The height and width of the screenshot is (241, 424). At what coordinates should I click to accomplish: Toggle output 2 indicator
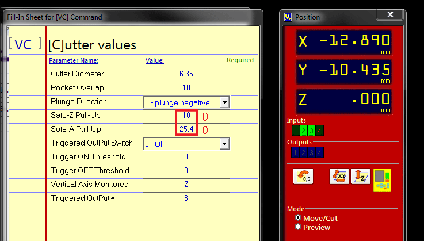click(x=303, y=152)
